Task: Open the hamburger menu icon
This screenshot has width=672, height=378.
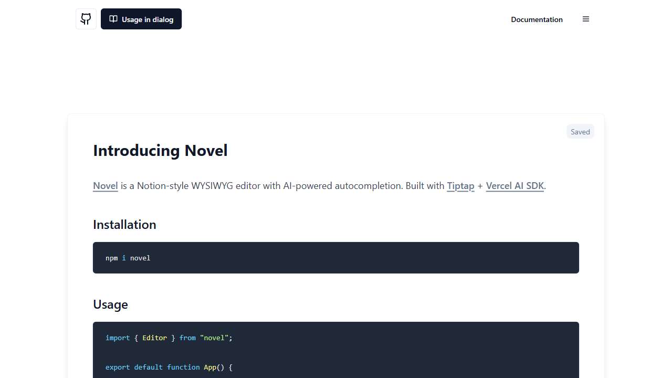Action: coord(586,19)
